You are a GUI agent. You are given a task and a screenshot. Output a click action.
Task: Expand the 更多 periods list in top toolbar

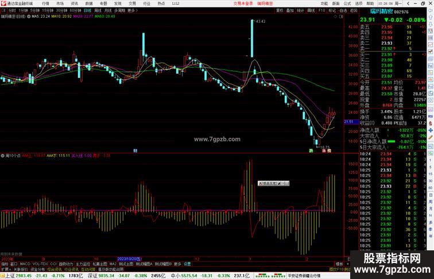click(132, 10)
